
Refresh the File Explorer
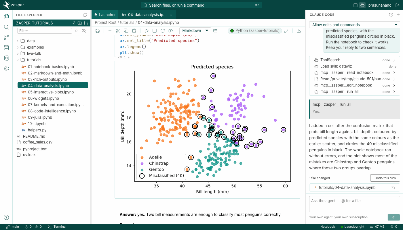(85, 15)
